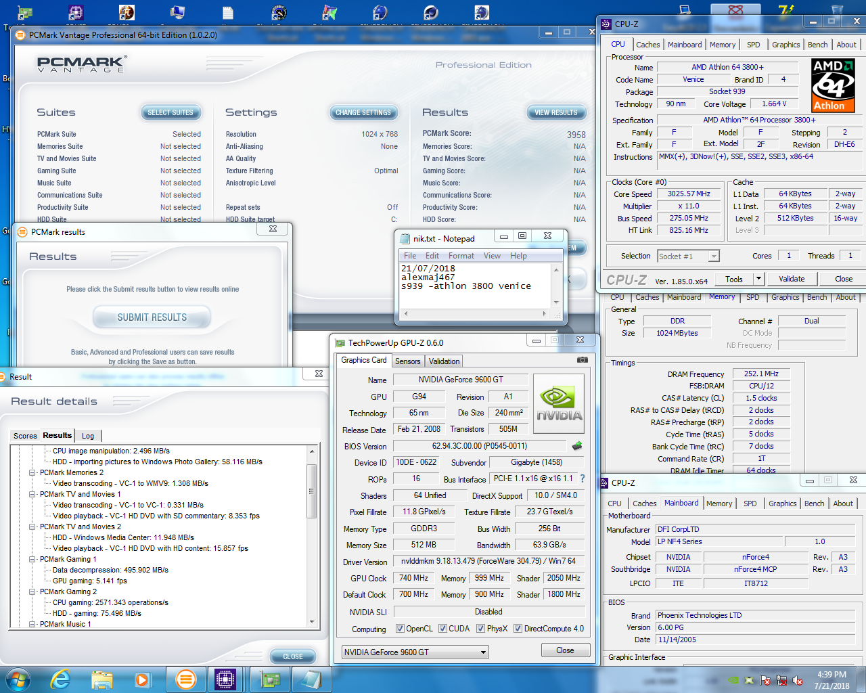Screen dimensions: 866x693
Task: Click the network tray icon
Action: pos(781,680)
